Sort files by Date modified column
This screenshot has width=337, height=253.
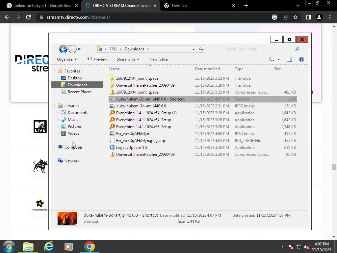tap(207, 69)
